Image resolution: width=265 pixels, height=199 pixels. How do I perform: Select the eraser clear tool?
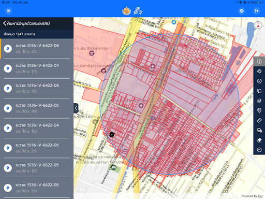coord(259,140)
